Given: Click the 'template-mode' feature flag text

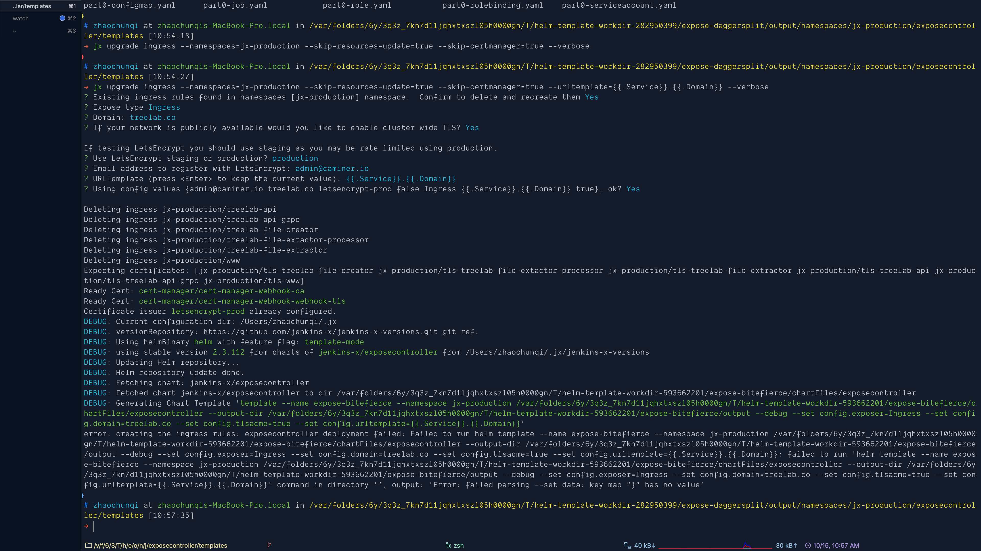Looking at the screenshot, I should pos(334,342).
